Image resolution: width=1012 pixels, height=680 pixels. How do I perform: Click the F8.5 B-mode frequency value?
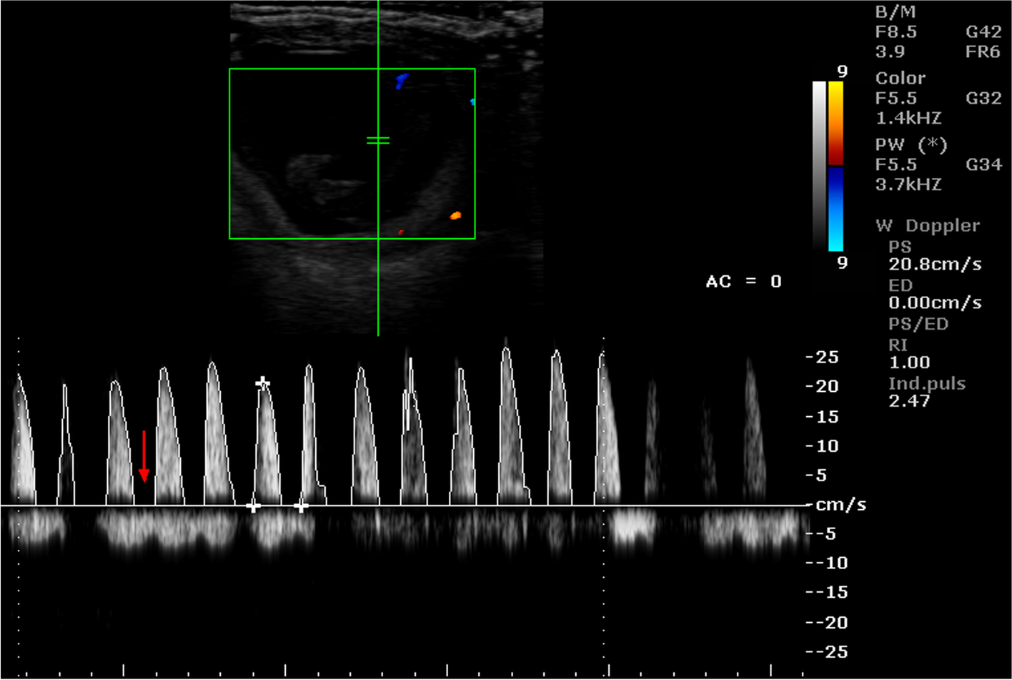click(896, 32)
